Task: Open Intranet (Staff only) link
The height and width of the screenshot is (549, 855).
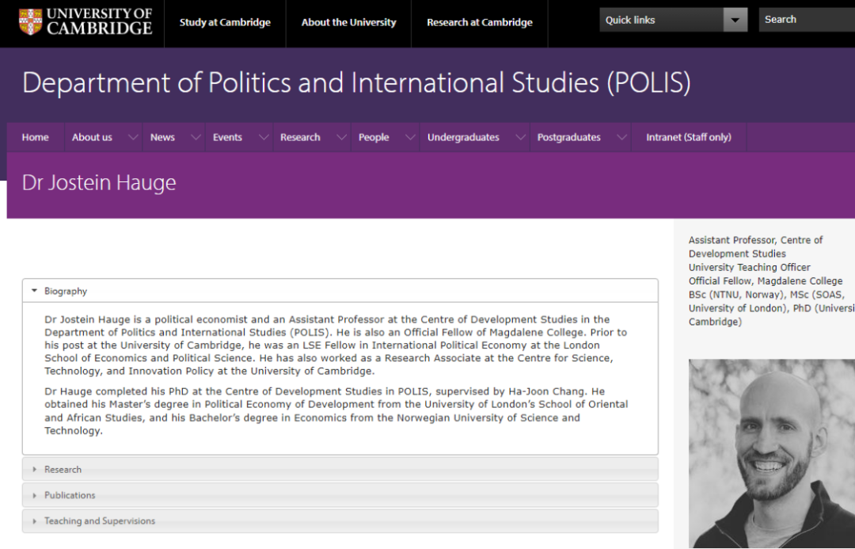Action: (x=688, y=137)
